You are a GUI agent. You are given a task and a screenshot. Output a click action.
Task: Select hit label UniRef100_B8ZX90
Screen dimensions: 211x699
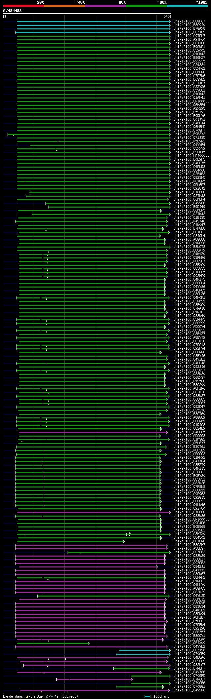(189, 650)
